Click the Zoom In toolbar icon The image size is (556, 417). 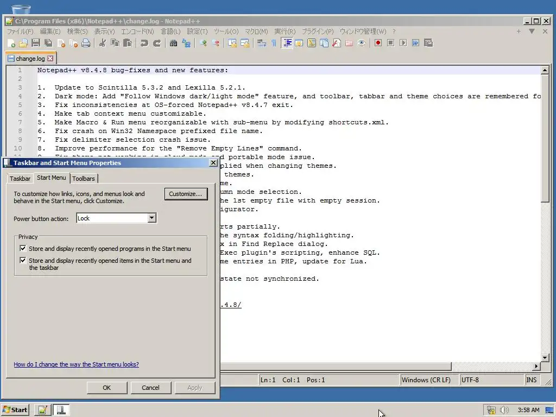pos(203,43)
